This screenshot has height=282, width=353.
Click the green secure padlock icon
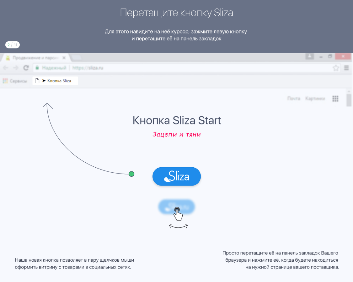pyautogui.click(x=37, y=68)
